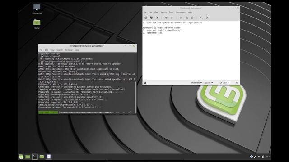The height and width of the screenshot is (162, 289).
Task: Click the Paste icon in text editor toolbar
Action: [x=192, y=18]
